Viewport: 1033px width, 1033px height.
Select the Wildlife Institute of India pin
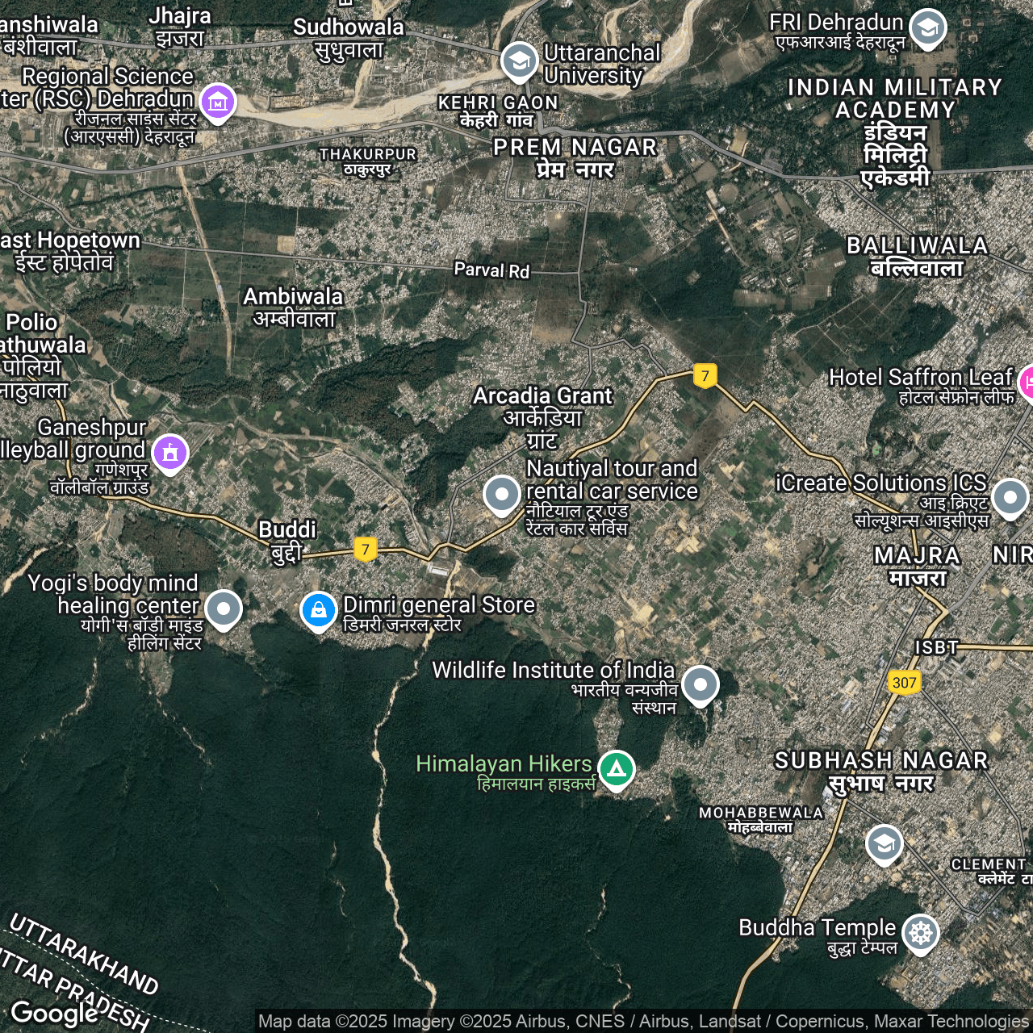(x=700, y=684)
